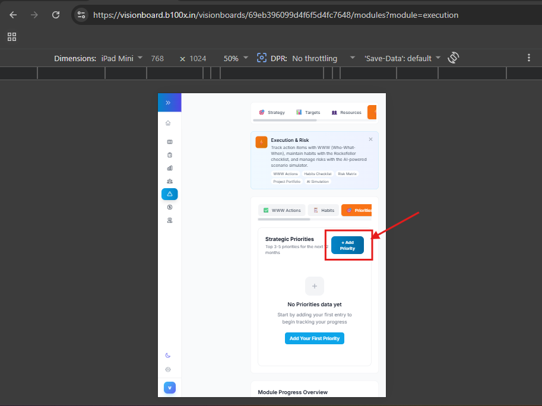
Task: Open the people icon at bottom of sidebar list
Action: [170, 220]
